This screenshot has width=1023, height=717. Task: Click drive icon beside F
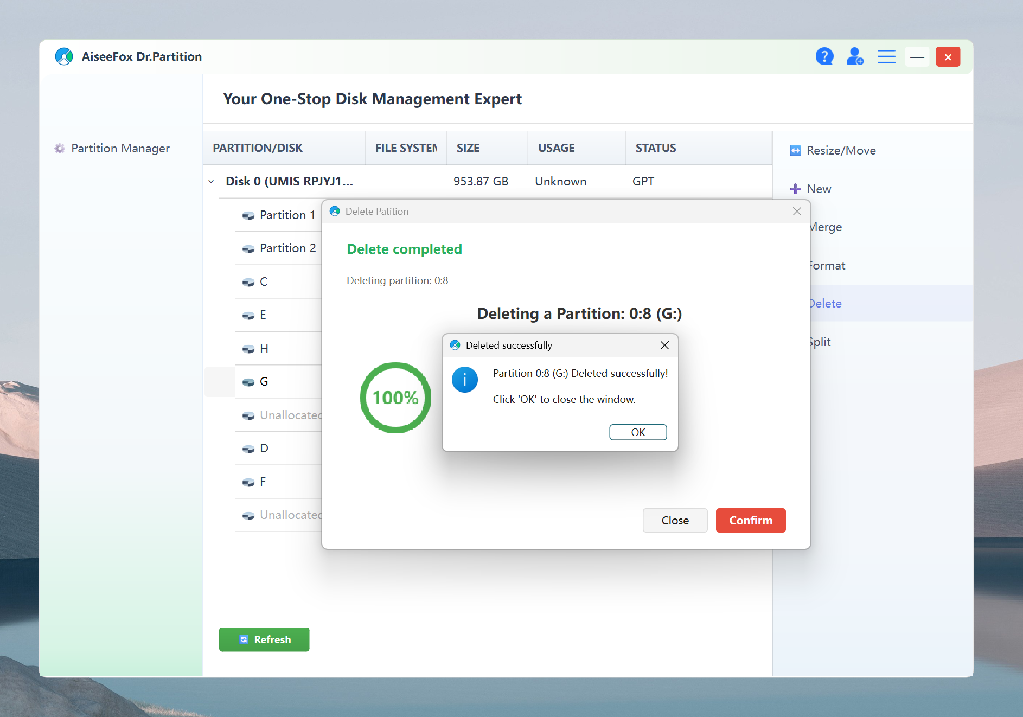pos(248,483)
